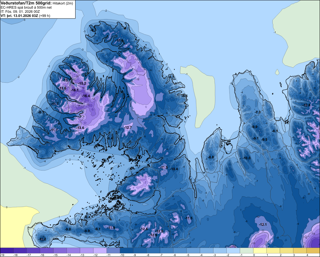The image size is (320, 257).
Task: Click the valid time "VT: þri. 13.01.2026 03Z"
Action: (x=19, y=16)
